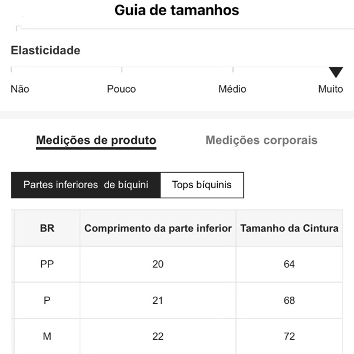Select the PP size row

(x=47, y=264)
